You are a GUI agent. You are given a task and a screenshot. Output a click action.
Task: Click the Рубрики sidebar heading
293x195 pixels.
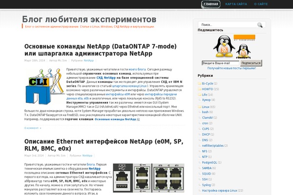[x=205, y=76]
